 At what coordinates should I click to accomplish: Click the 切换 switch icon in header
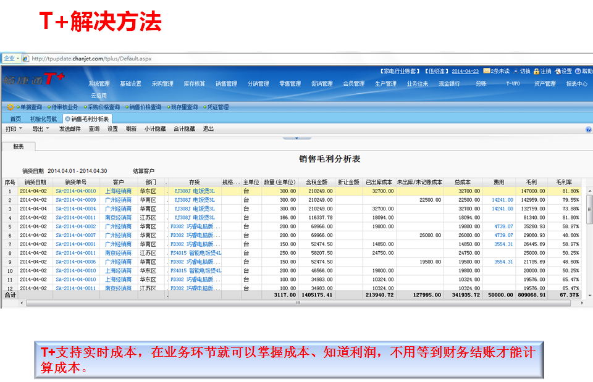click(x=515, y=72)
